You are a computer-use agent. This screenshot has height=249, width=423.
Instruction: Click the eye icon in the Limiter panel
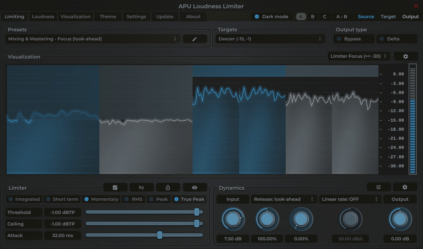click(x=194, y=187)
